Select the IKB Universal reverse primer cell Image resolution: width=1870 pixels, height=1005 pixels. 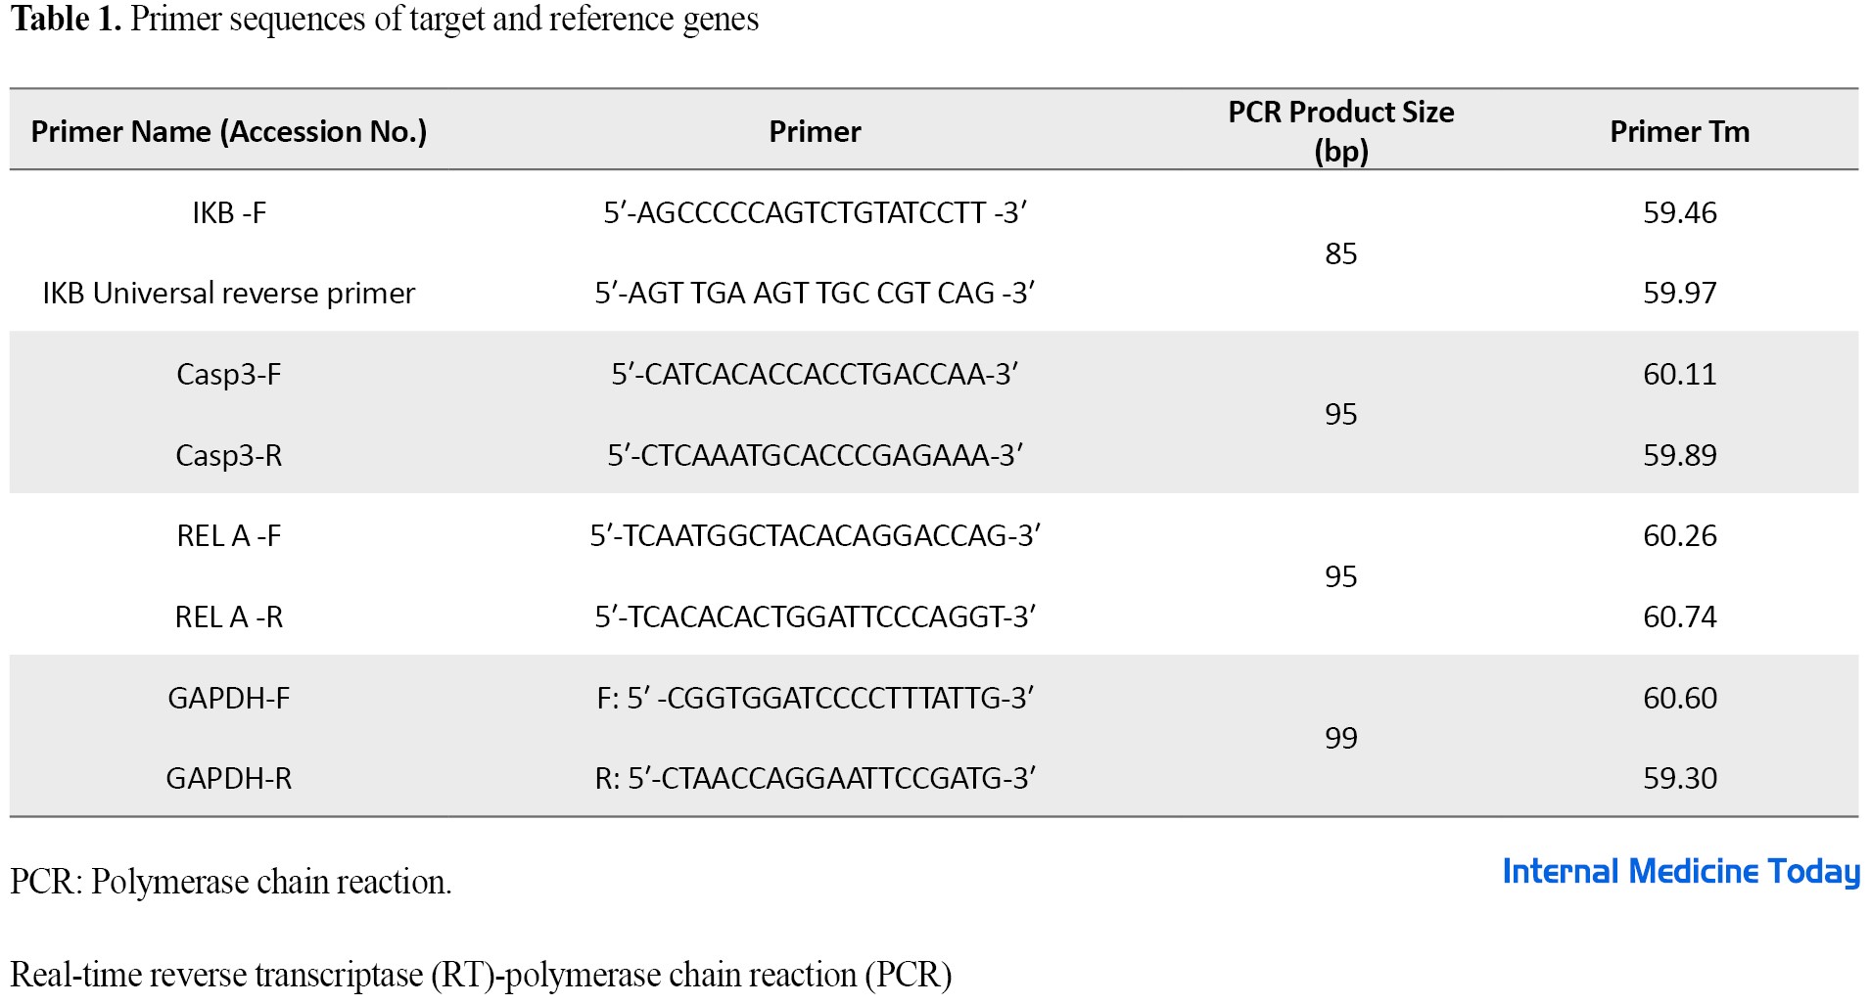tap(229, 293)
